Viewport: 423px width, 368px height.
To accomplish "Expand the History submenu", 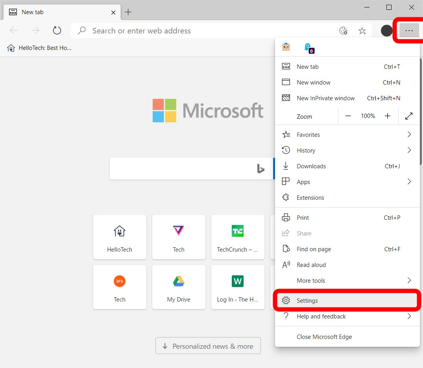I will click(x=409, y=151).
